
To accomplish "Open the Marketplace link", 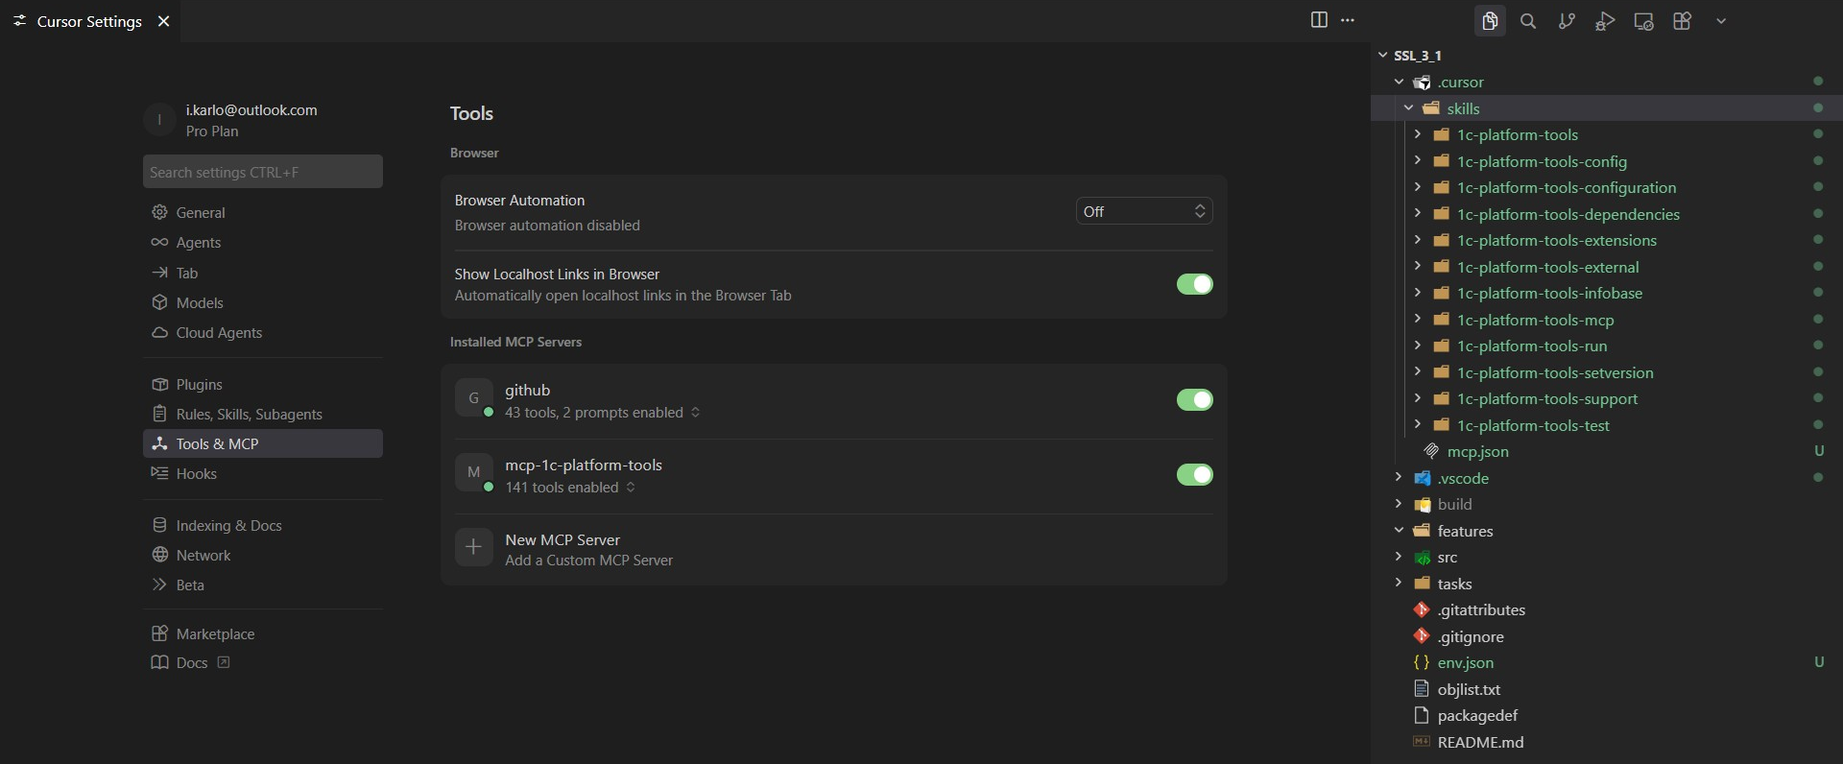I will pyautogui.click(x=263, y=633).
